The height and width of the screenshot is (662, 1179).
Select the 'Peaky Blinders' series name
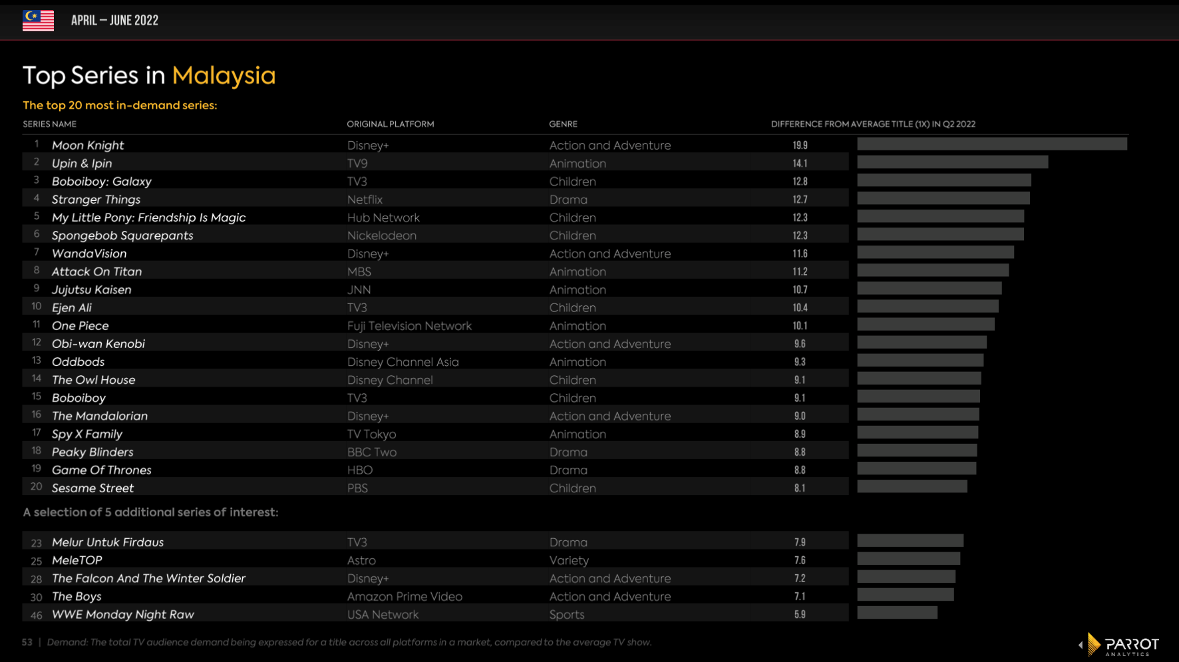click(x=92, y=452)
